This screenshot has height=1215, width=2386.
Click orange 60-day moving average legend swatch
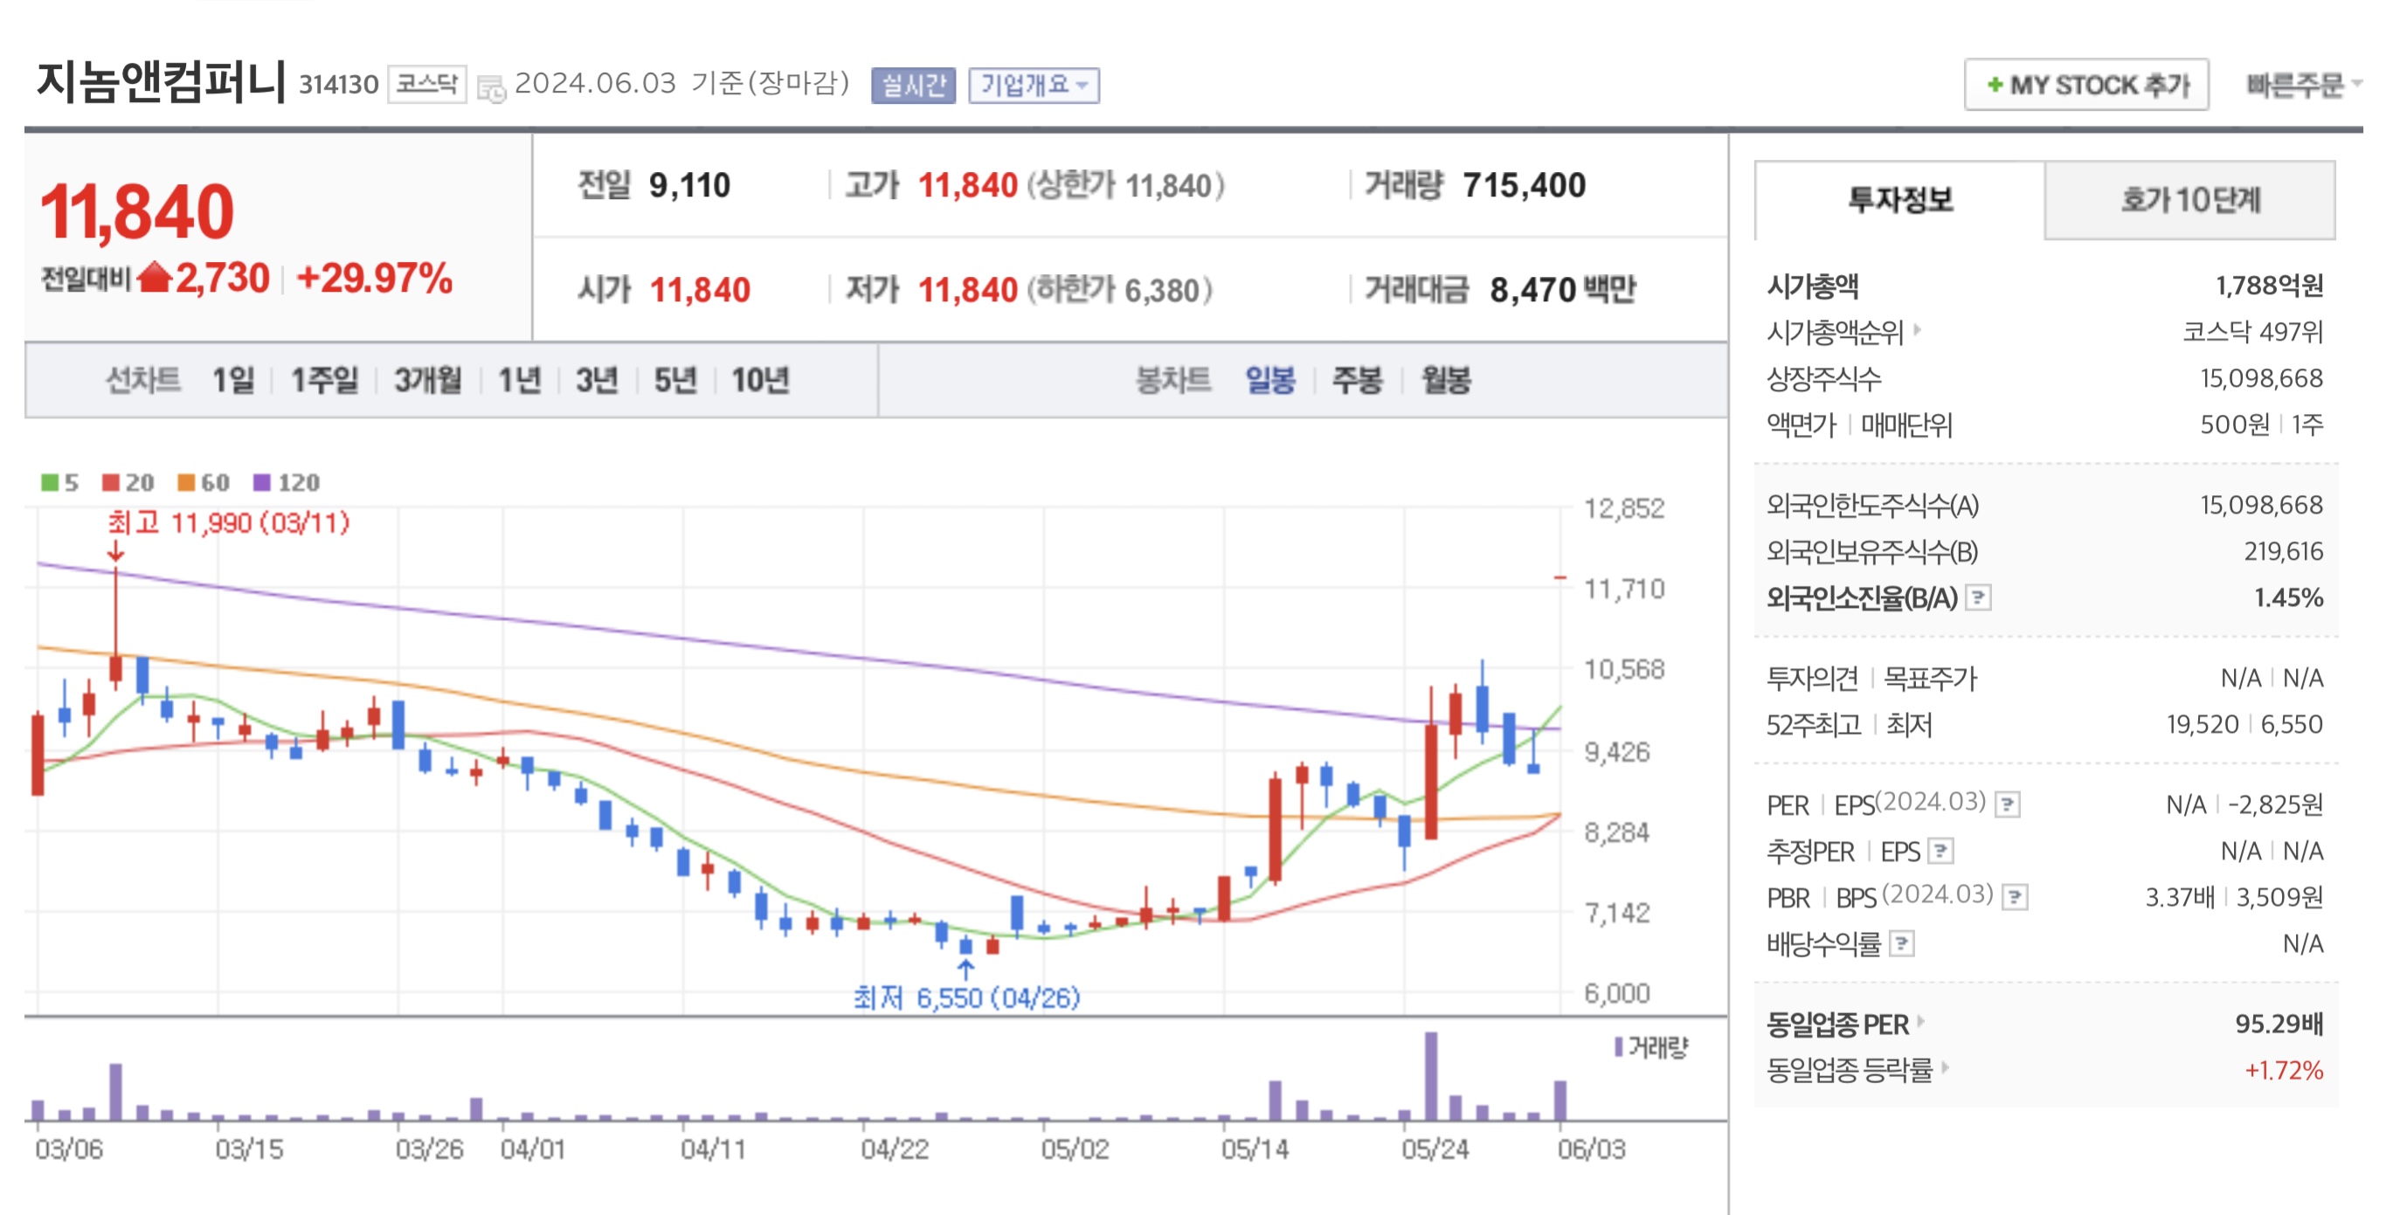point(186,482)
